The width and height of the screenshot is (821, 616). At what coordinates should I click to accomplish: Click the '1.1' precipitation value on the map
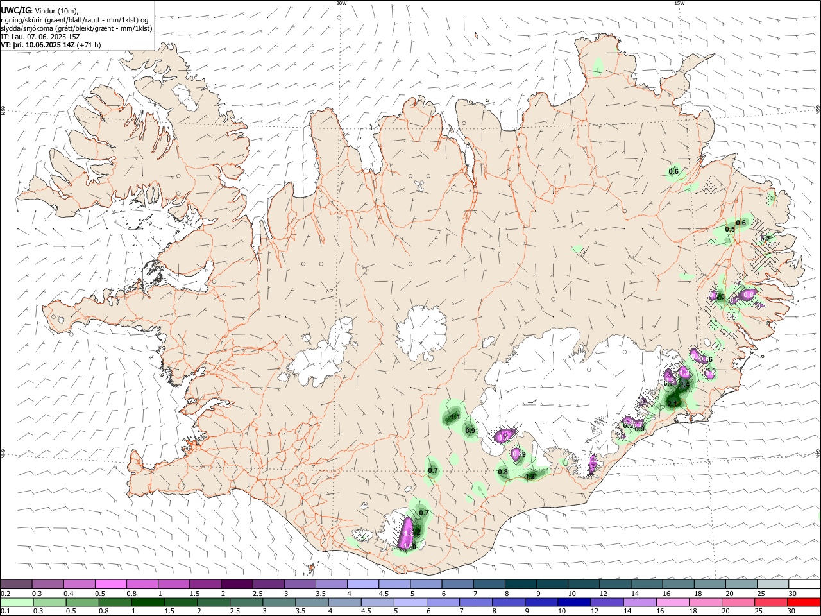(456, 416)
